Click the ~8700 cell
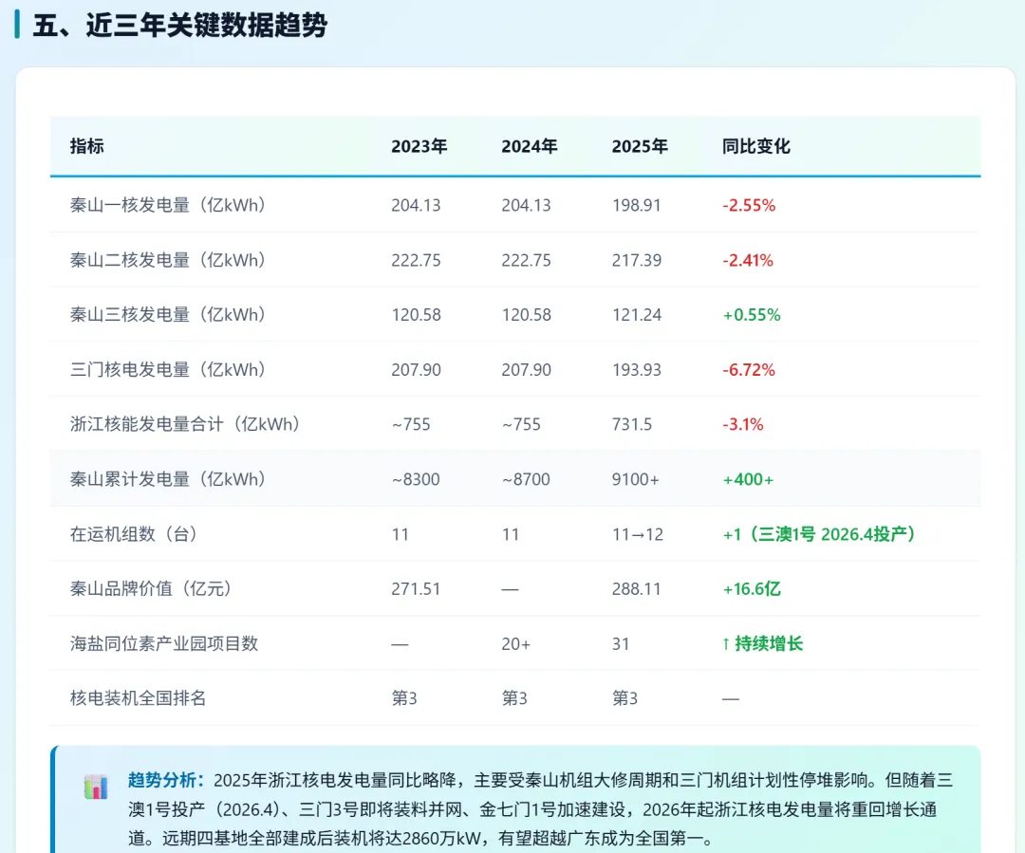1025x853 pixels. [x=526, y=479]
